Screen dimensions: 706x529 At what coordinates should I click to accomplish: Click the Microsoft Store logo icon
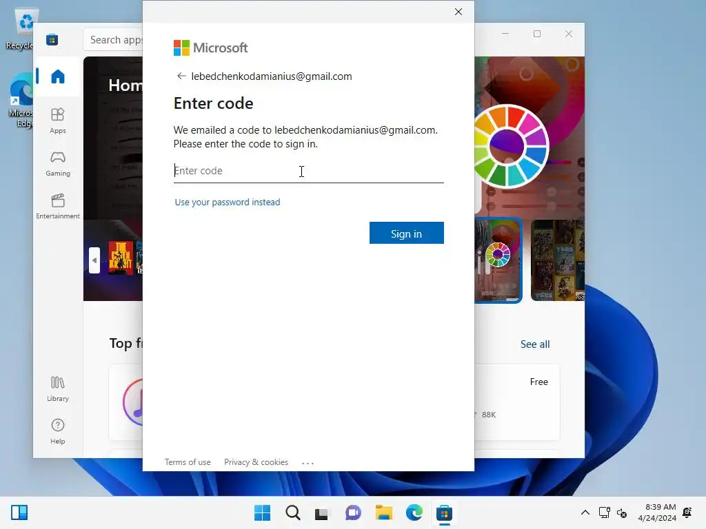coord(52,39)
